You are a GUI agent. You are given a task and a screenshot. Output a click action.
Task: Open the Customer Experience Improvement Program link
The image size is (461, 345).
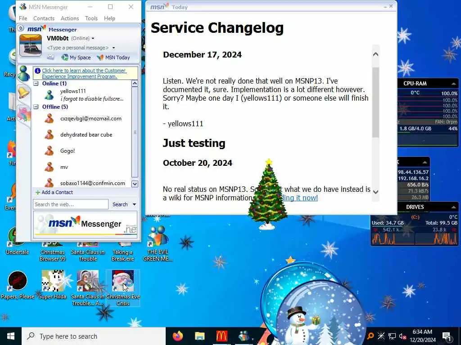pos(84,73)
